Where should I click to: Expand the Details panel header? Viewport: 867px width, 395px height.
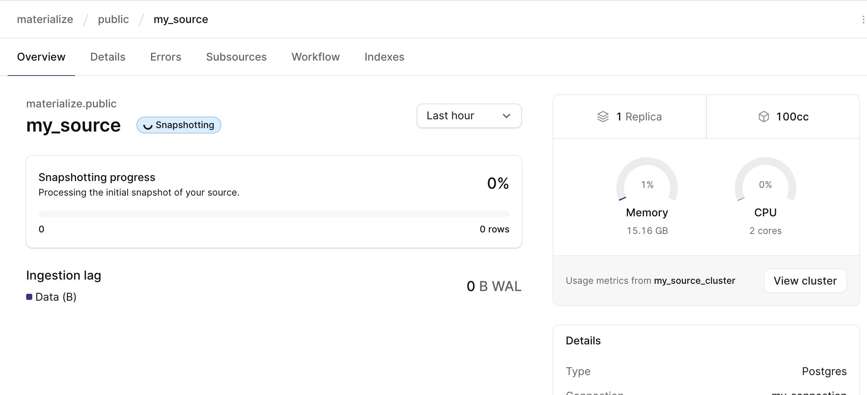point(583,341)
